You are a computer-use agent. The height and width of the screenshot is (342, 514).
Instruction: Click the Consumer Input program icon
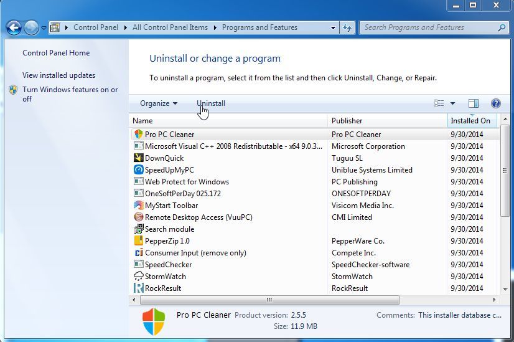coord(139,252)
